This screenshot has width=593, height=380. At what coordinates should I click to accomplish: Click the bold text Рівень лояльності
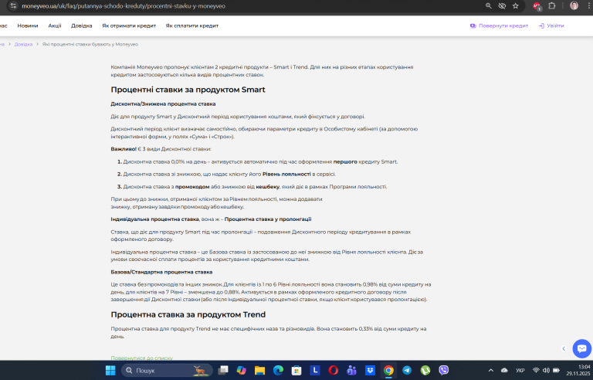(286, 174)
